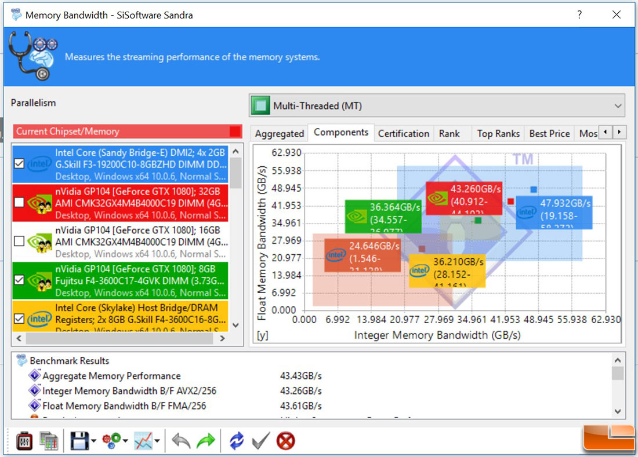This screenshot has width=638, height=457.
Task: Click the 43.26GB/s integer bandwidth value
Action: pos(300,391)
